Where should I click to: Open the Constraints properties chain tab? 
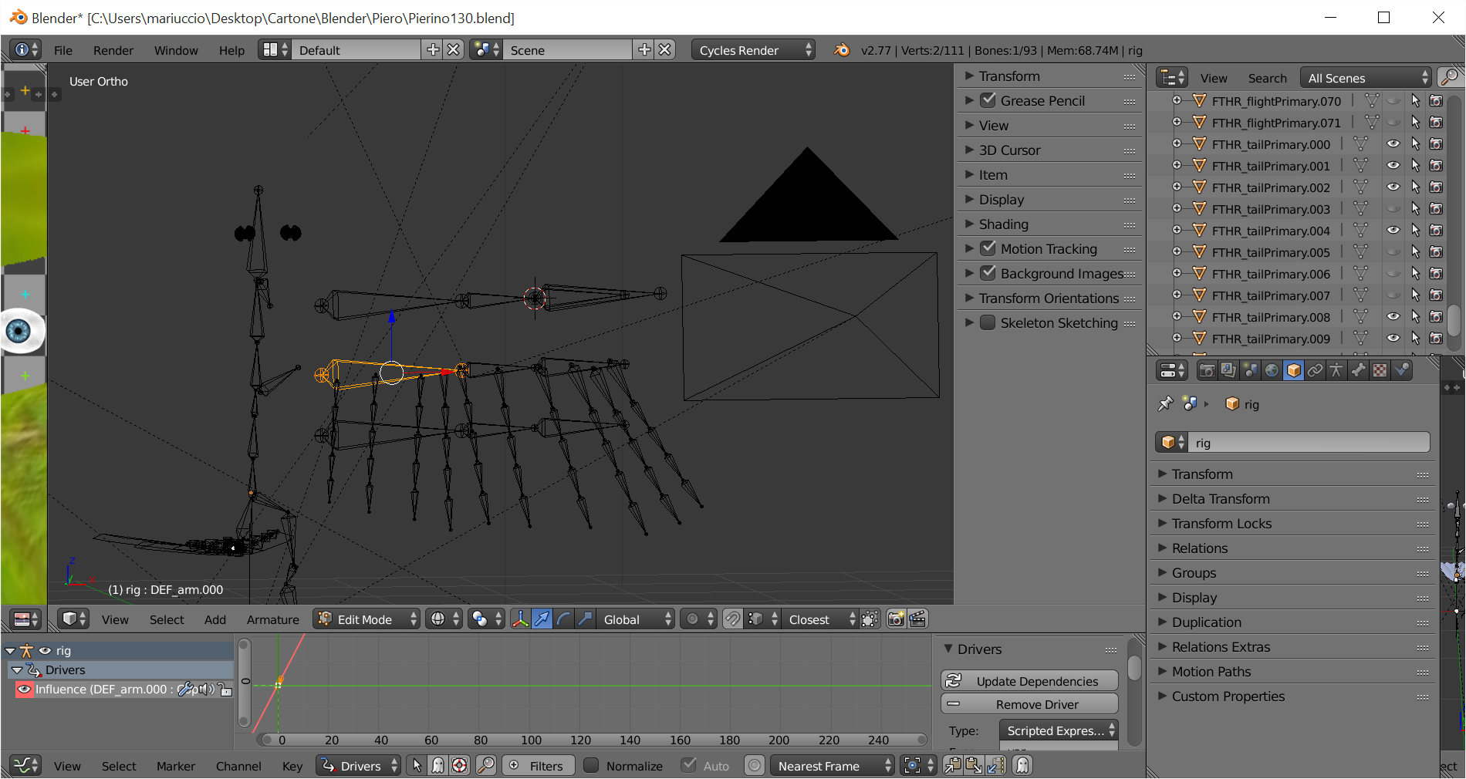pyautogui.click(x=1315, y=371)
